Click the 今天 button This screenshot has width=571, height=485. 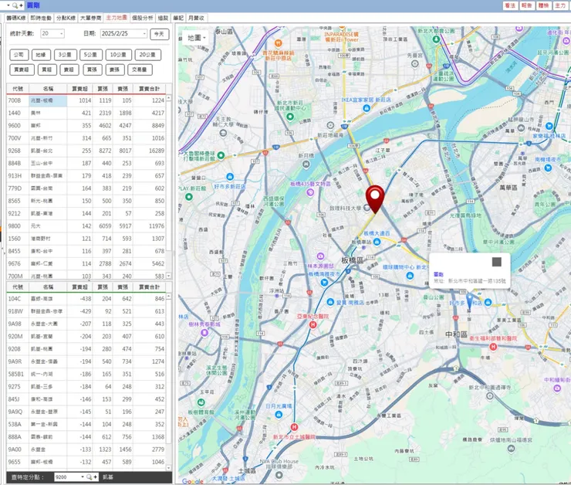160,34
